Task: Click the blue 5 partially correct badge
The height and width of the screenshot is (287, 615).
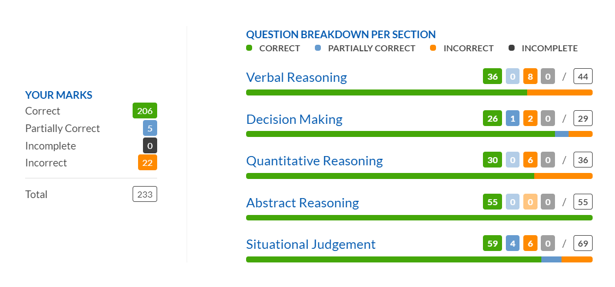Action: pyautogui.click(x=150, y=128)
